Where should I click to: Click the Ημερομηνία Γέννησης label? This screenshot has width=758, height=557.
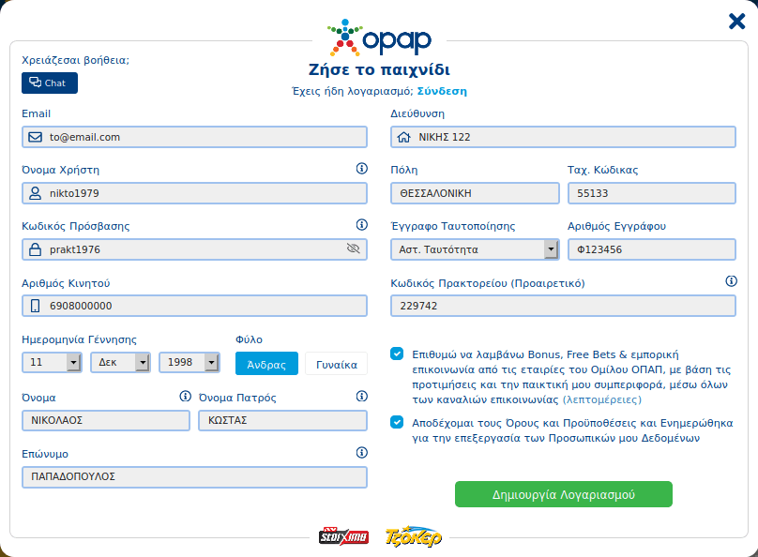[80, 339]
